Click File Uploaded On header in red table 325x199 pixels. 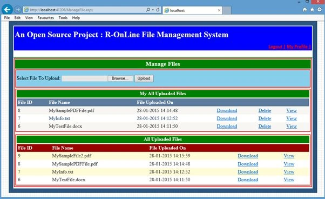167,148
